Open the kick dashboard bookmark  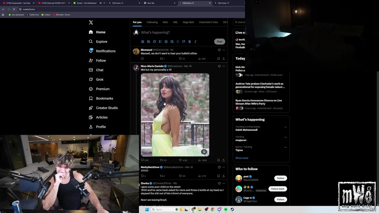click(16, 15)
